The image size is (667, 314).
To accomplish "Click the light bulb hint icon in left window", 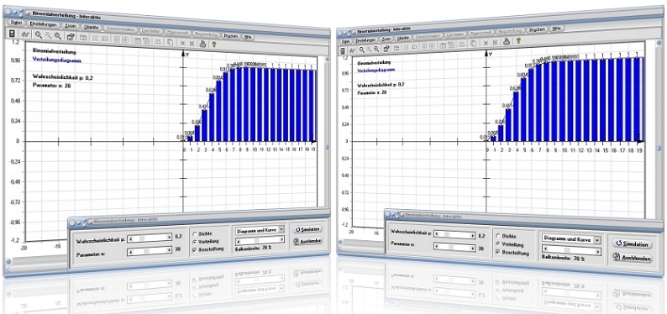I will click(x=215, y=43).
